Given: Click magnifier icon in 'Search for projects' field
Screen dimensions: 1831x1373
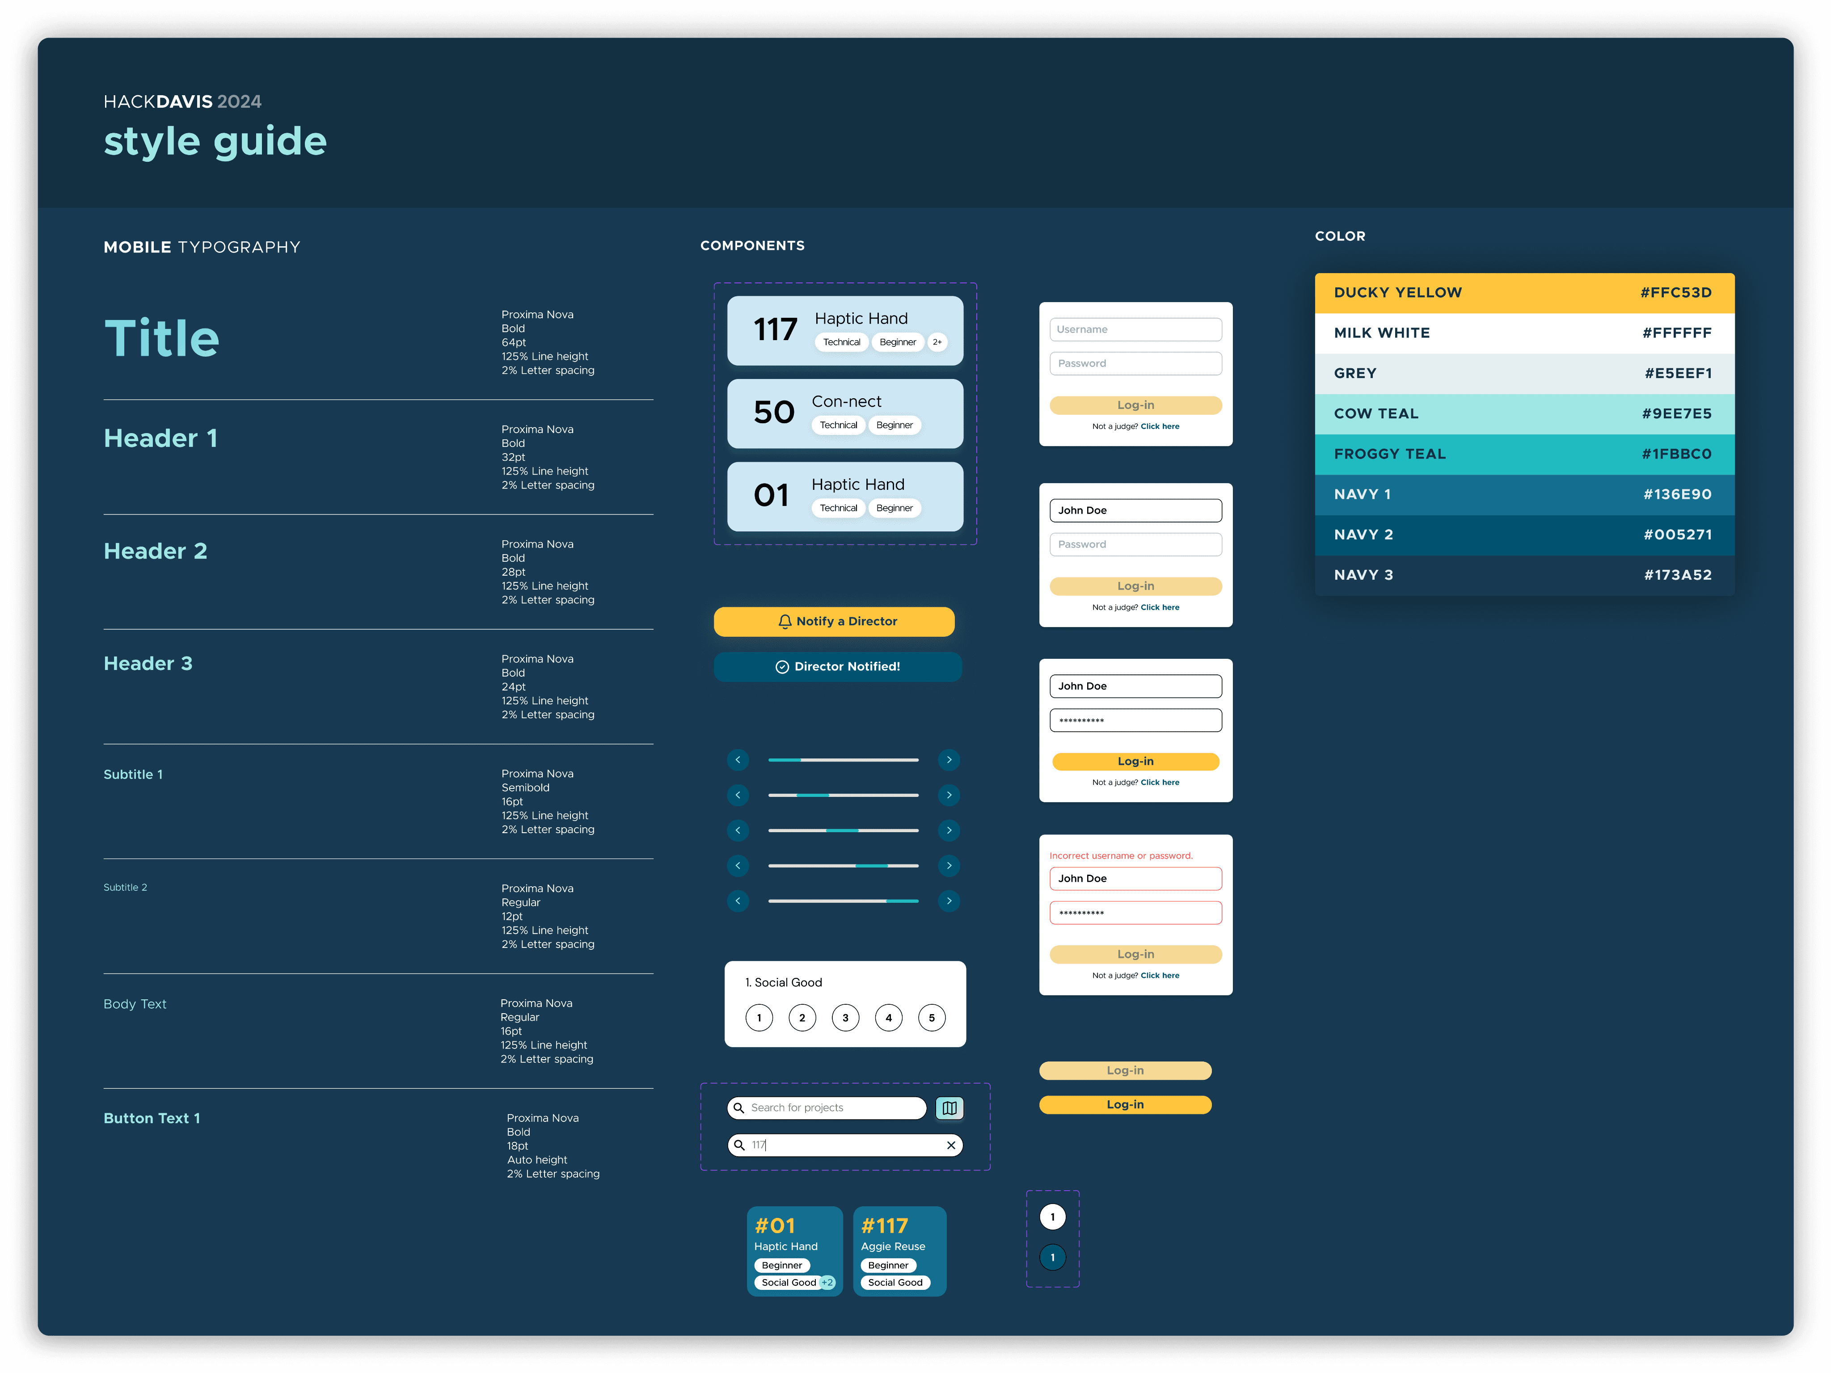Looking at the screenshot, I should click(739, 1108).
